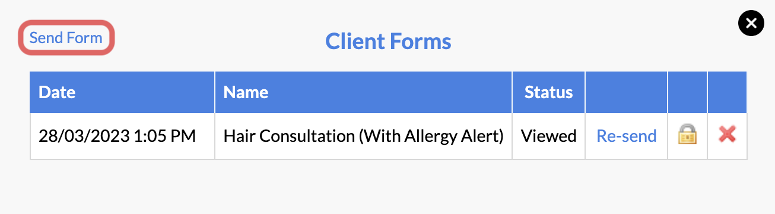Open Hair Consultation (With Allergy Alert) entry

(x=363, y=137)
